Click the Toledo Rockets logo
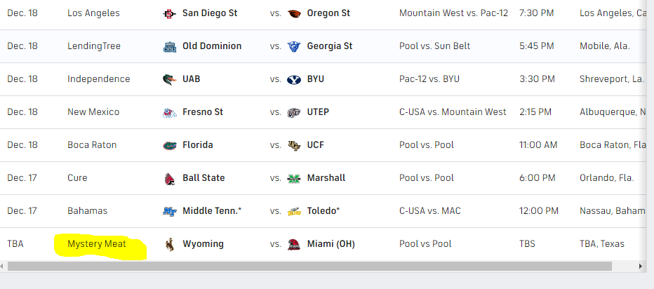 (294, 211)
